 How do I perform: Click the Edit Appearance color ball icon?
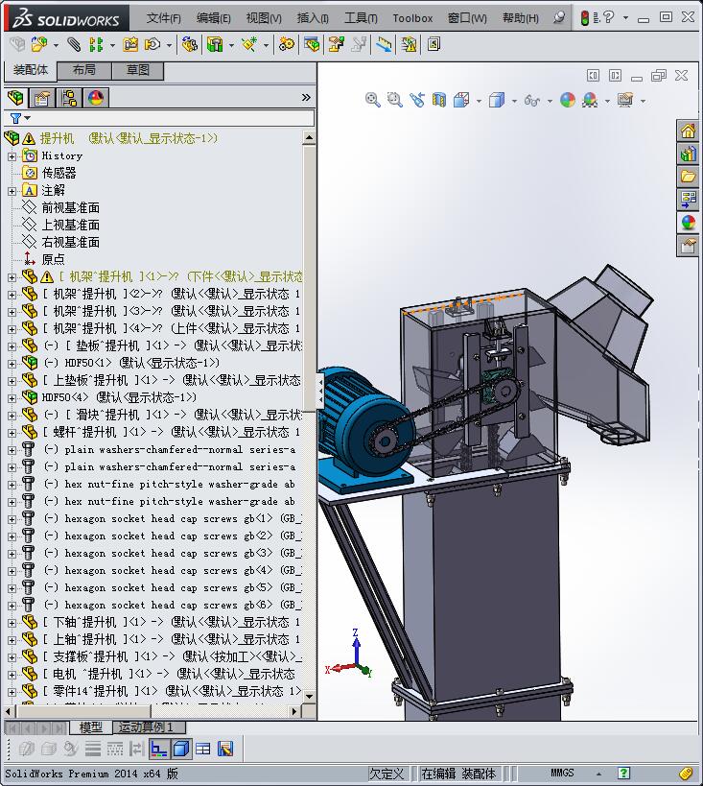pos(567,100)
